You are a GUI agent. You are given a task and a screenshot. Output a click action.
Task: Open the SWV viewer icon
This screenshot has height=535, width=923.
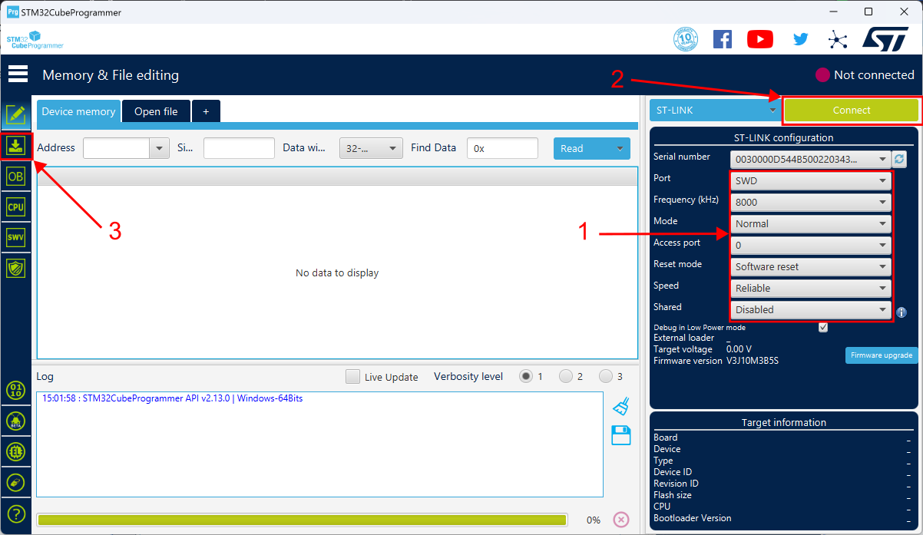16,238
